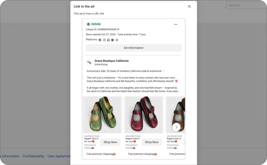The image size is (267, 165).
Task: Open the Confidentiality footer link
Action: [33, 156]
